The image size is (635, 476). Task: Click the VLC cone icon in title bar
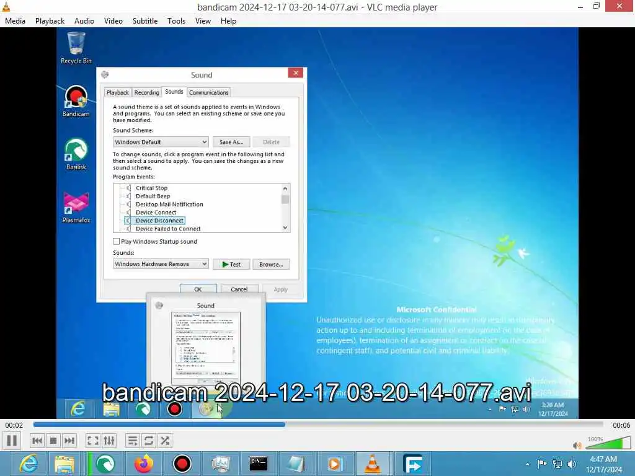tap(6, 6)
